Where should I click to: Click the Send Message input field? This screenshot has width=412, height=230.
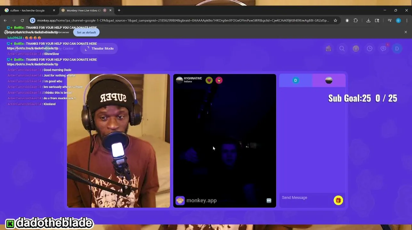tap(306, 198)
